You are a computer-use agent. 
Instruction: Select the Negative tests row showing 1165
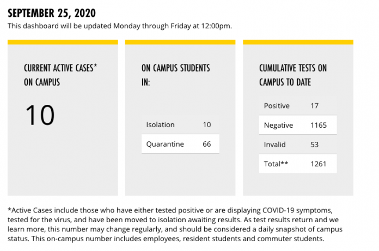click(298, 125)
